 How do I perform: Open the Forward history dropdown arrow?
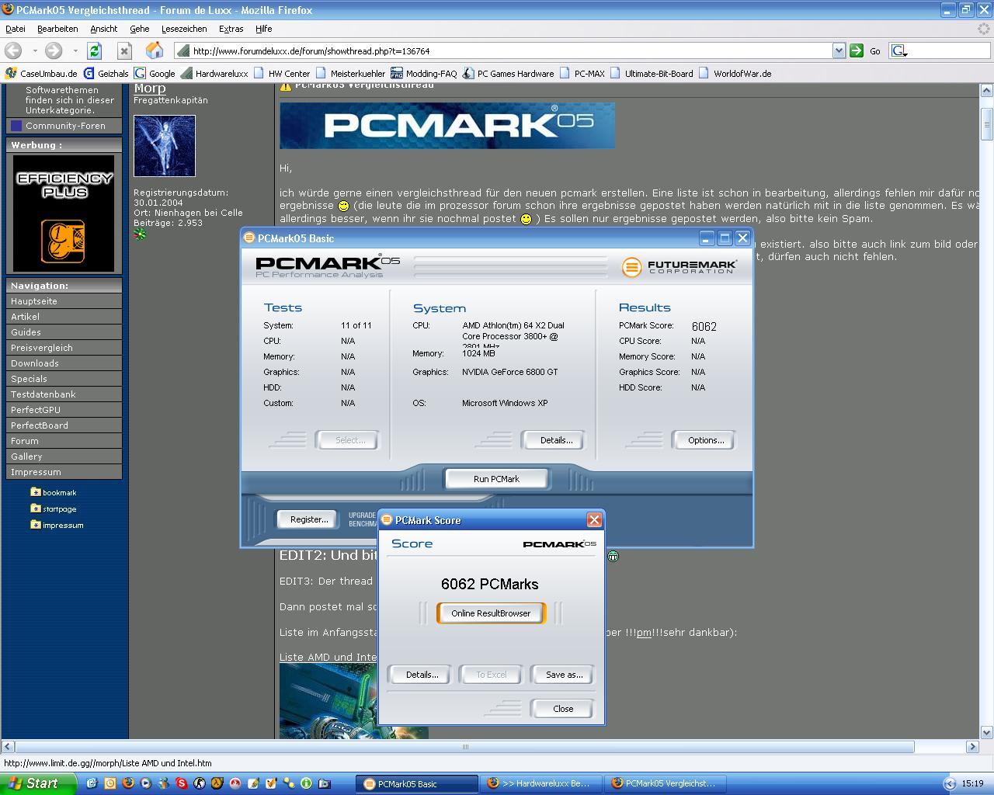tap(75, 50)
